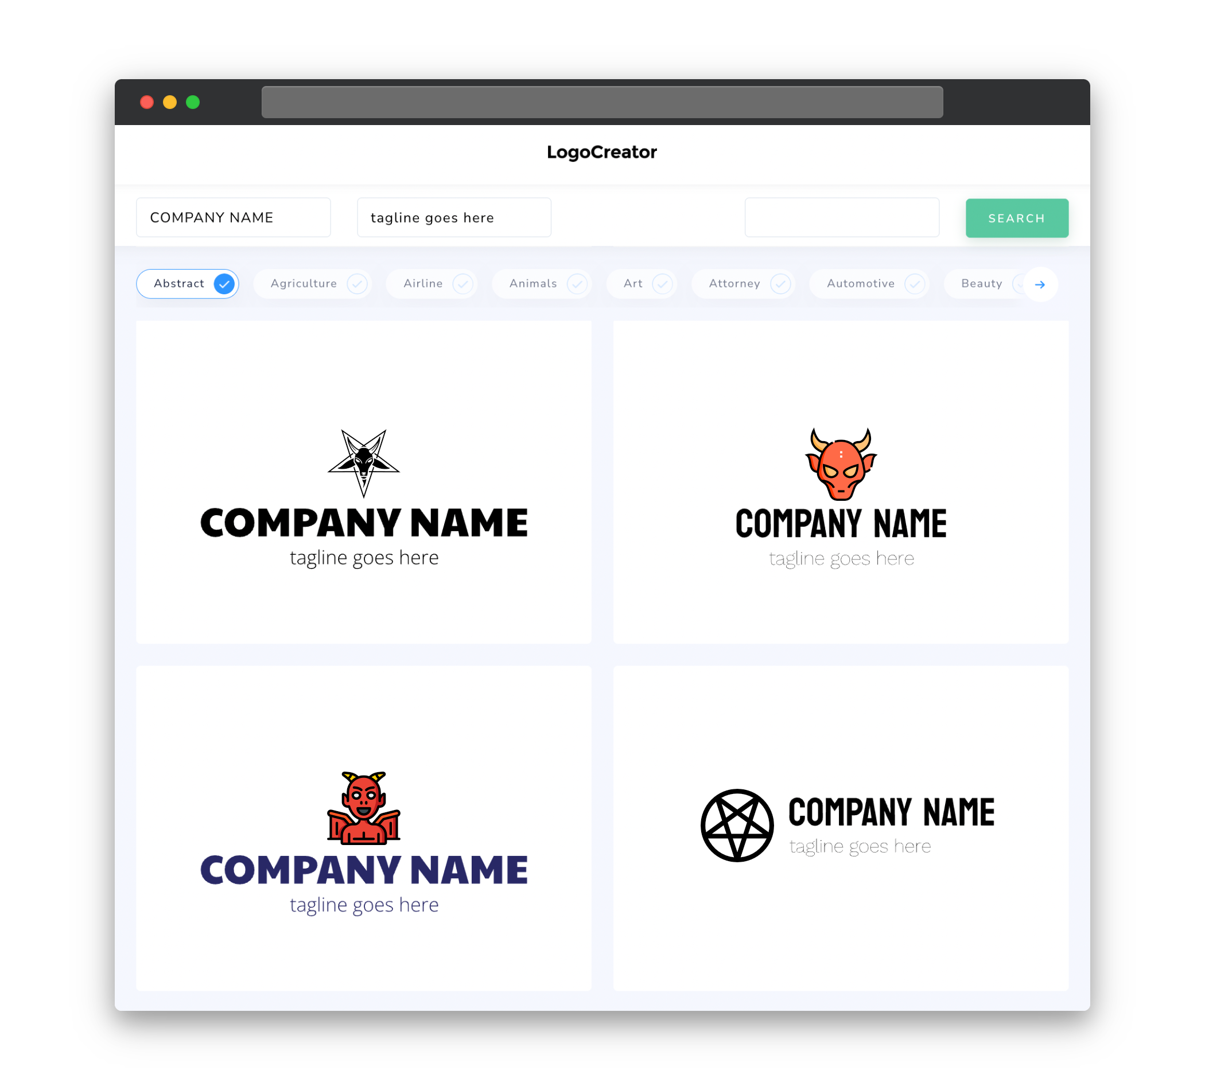1205x1090 pixels.
Task: Click the Abstract category filter icon
Action: point(224,283)
